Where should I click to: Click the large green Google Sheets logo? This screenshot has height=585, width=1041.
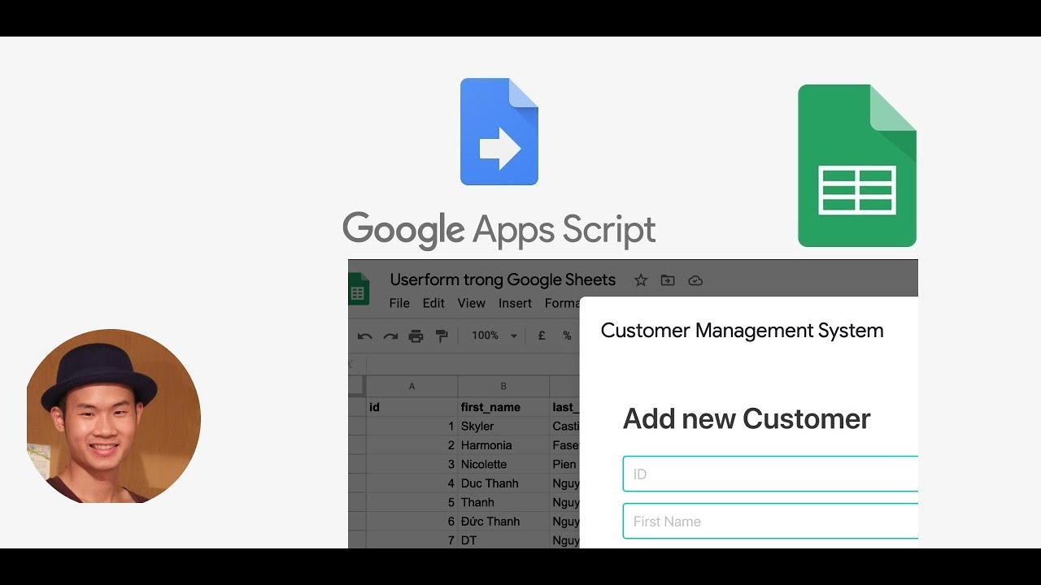[x=857, y=166]
